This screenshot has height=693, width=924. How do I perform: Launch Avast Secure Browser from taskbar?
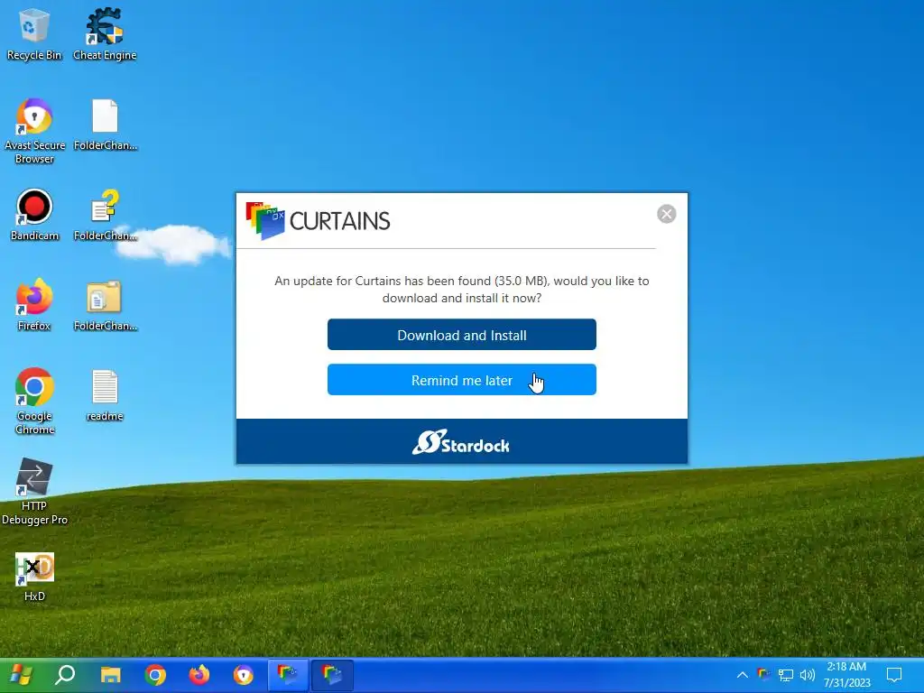pos(243,675)
